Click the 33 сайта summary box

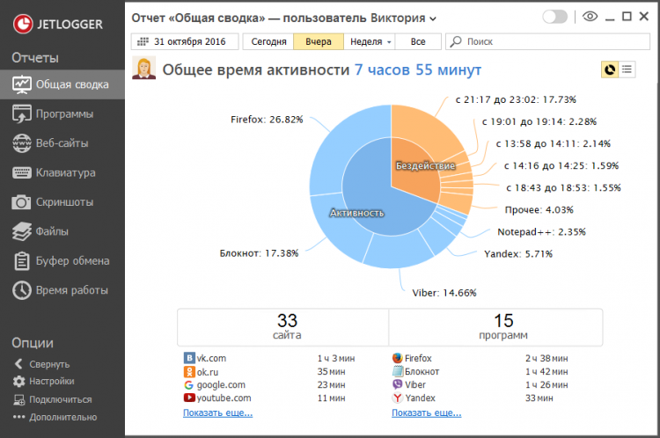point(283,327)
